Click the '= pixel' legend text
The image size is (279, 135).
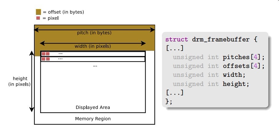tap(51, 18)
